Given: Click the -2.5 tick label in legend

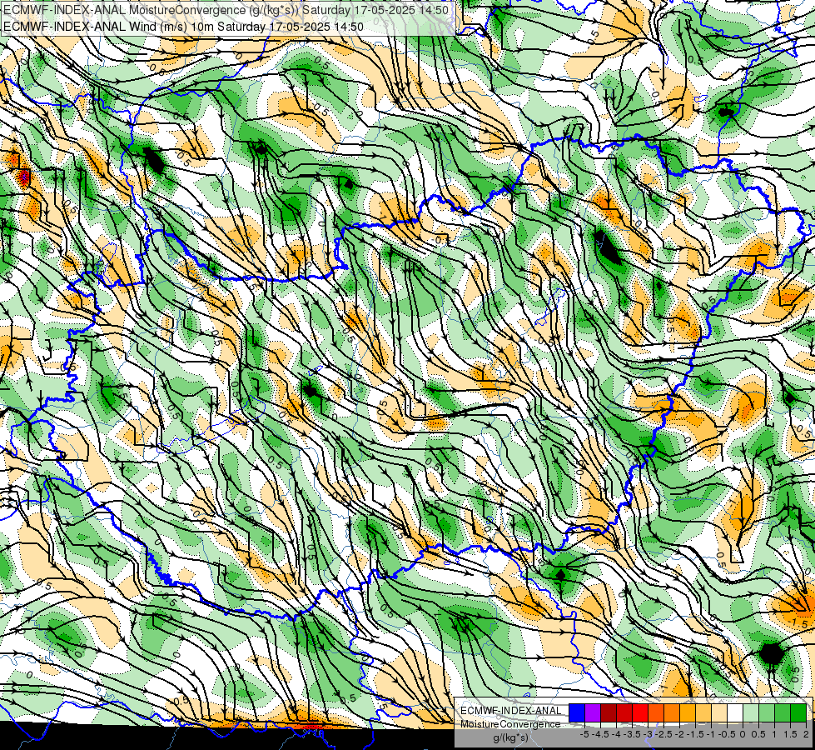Looking at the screenshot, I should (663, 734).
